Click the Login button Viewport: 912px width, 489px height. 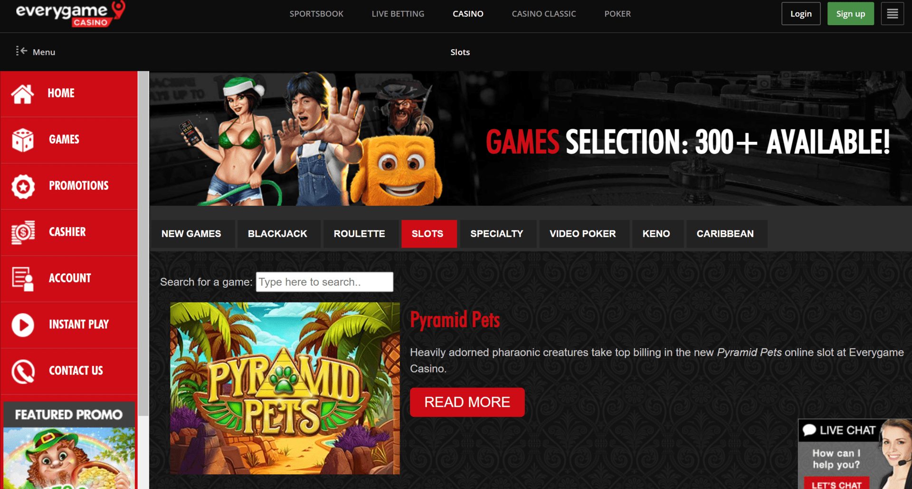click(801, 14)
